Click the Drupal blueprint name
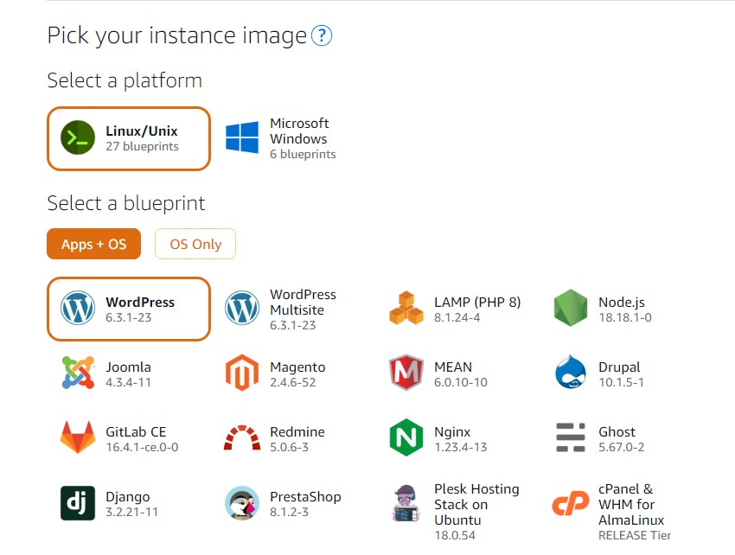This screenshot has width=735, height=555. point(619,367)
